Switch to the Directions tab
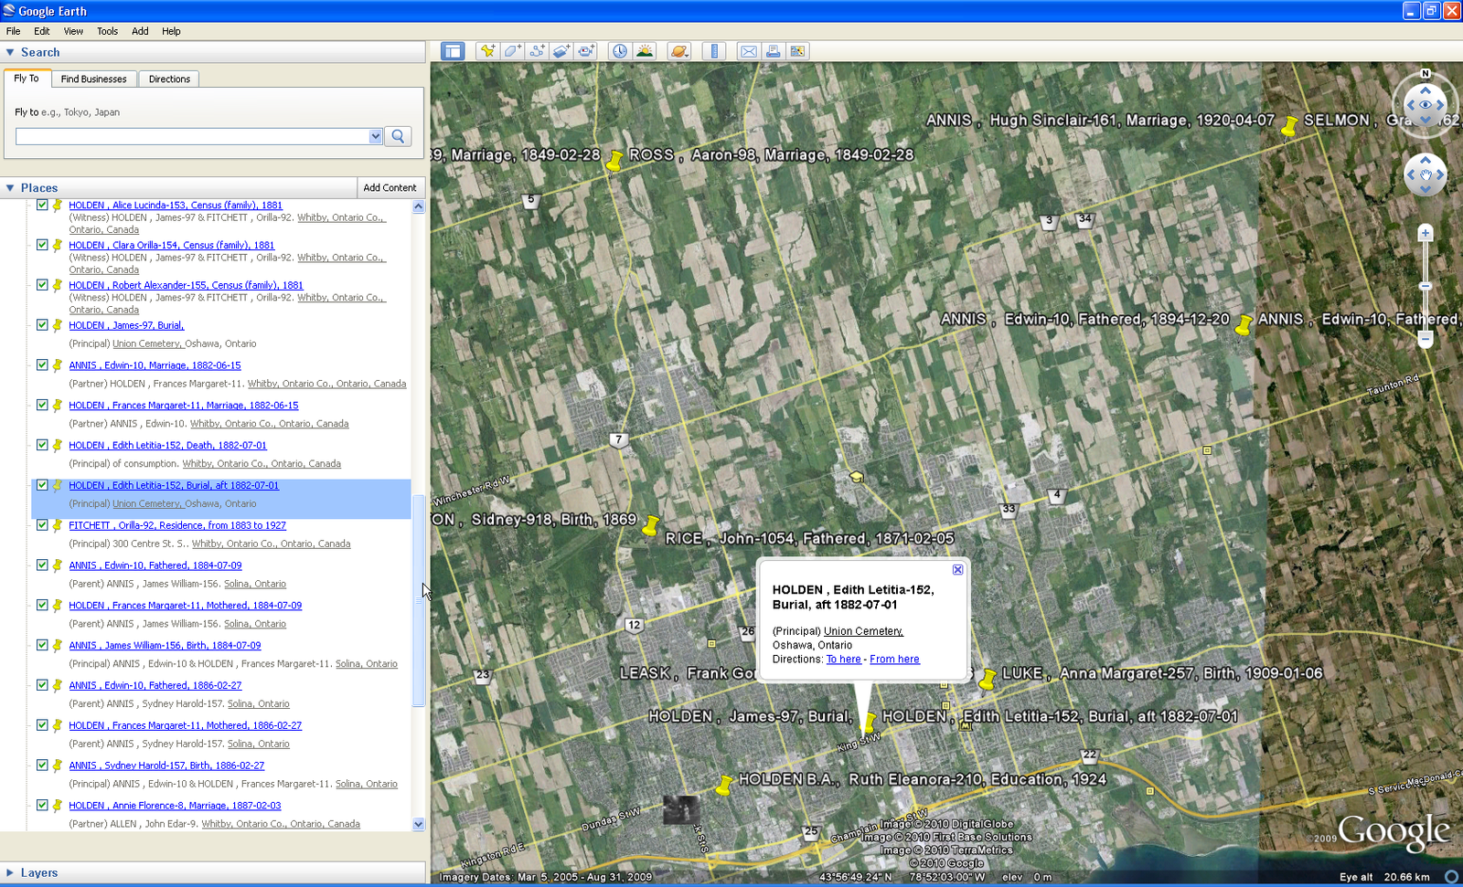The image size is (1463, 887). tap(169, 79)
